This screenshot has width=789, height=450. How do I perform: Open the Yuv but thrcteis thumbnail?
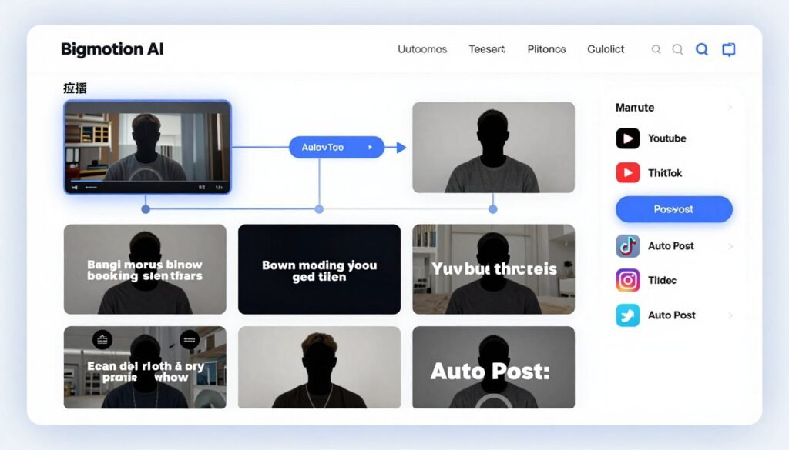tap(494, 269)
